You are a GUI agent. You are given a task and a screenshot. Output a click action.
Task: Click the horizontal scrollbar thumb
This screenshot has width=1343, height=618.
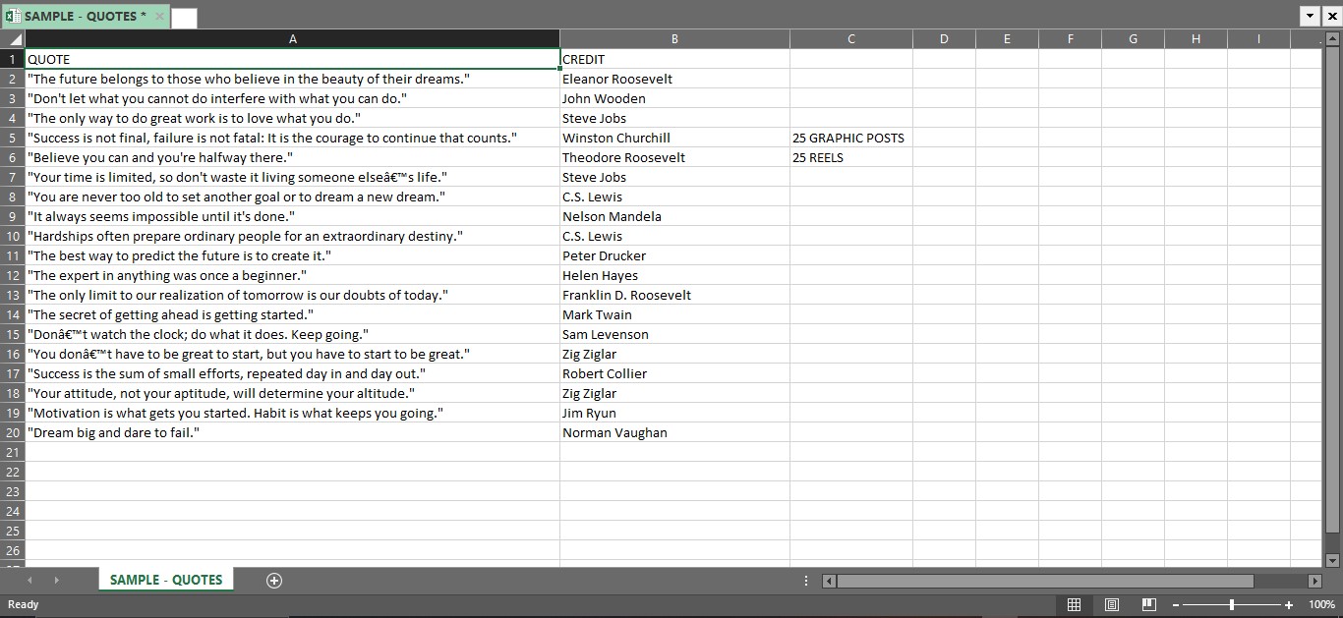[1045, 581]
